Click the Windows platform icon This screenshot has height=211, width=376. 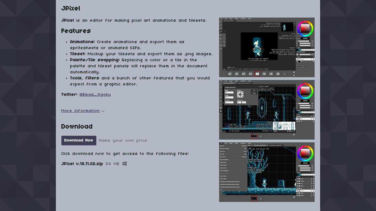tap(124, 164)
